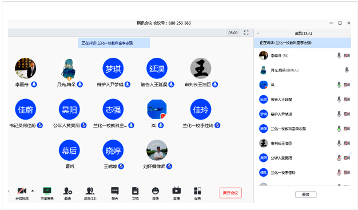The width and height of the screenshot is (358, 210).
Task: Toggle the green microphone in the XL member row
Action: coord(339,85)
